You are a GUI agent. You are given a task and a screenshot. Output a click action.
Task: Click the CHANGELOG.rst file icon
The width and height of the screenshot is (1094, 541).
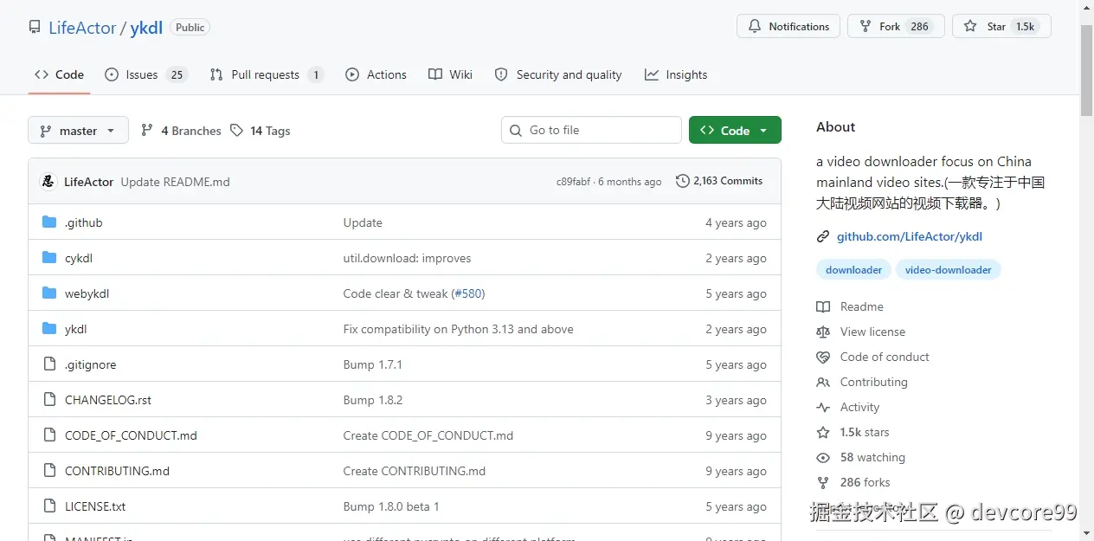click(x=49, y=400)
